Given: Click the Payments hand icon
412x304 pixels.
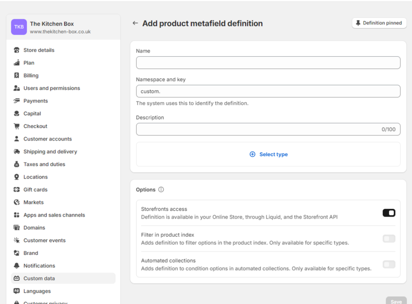Looking at the screenshot, I should coord(17,100).
